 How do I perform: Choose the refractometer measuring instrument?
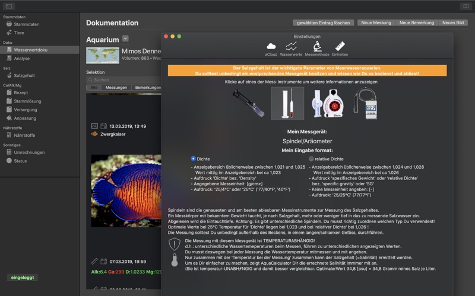(248, 103)
